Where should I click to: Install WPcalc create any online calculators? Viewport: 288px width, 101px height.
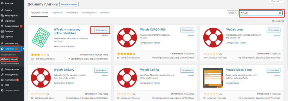[101, 30]
